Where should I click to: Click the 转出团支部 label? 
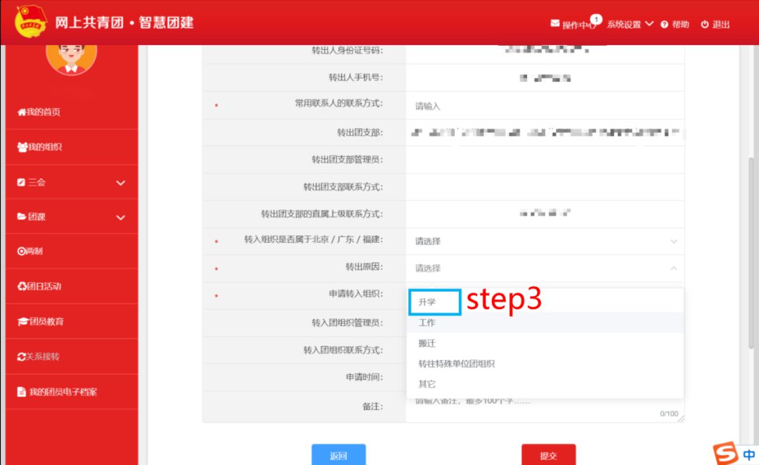point(360,133)
